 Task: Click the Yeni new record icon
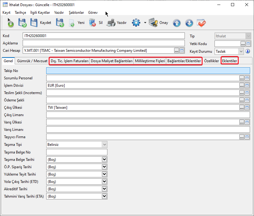pos(72,23)
